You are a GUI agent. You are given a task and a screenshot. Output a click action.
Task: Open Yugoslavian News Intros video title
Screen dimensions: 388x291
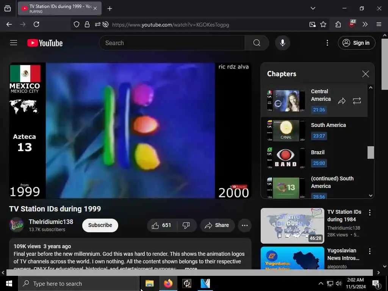pos(343,254)
